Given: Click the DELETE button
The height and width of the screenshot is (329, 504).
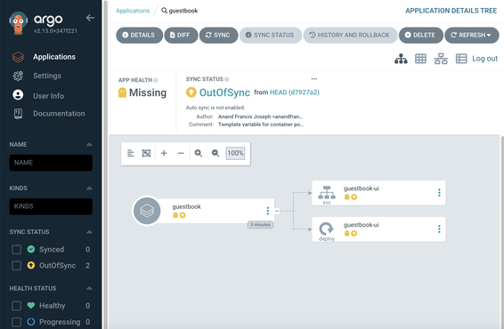Looking at the screenshot, I should coord(421,35).
